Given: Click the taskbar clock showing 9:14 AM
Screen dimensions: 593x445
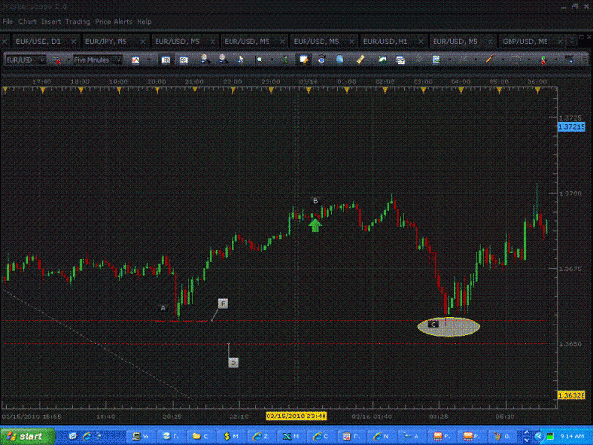Looking at the screenshot, I should click(572, 436).
